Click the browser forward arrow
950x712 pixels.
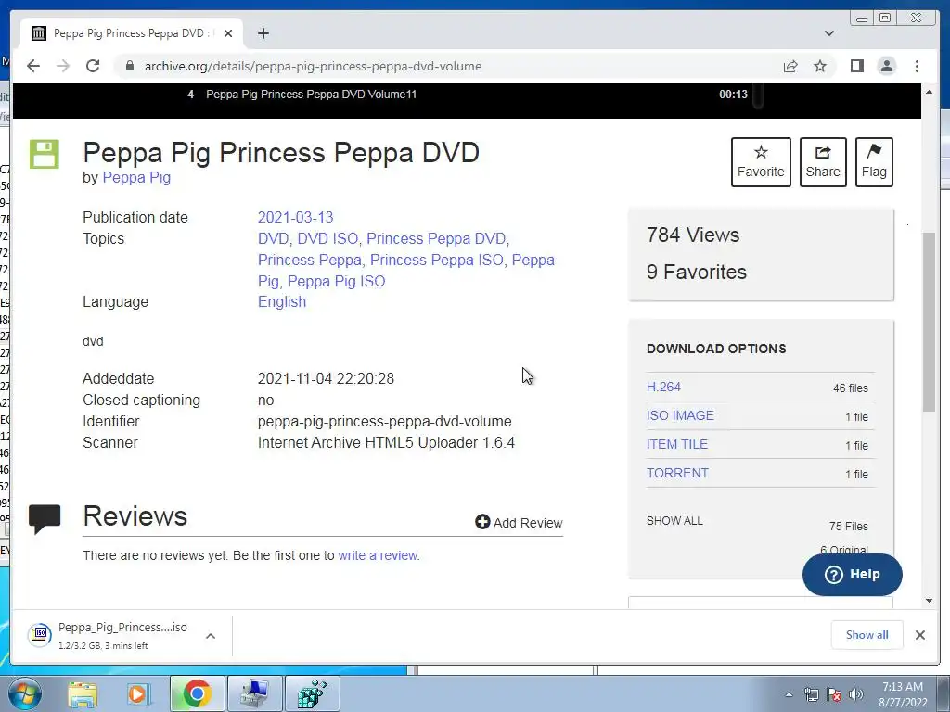click(63, 66)
